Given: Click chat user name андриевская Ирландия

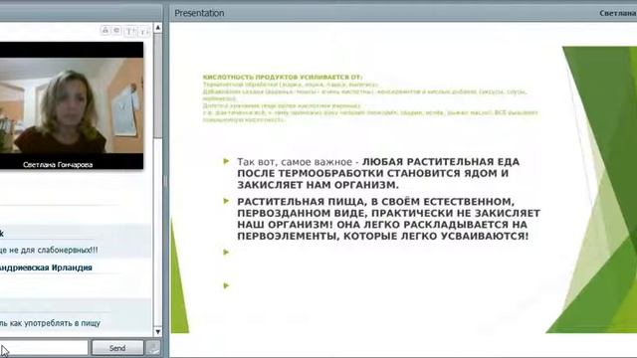Looking at the screenshot, I should point(46,268).
